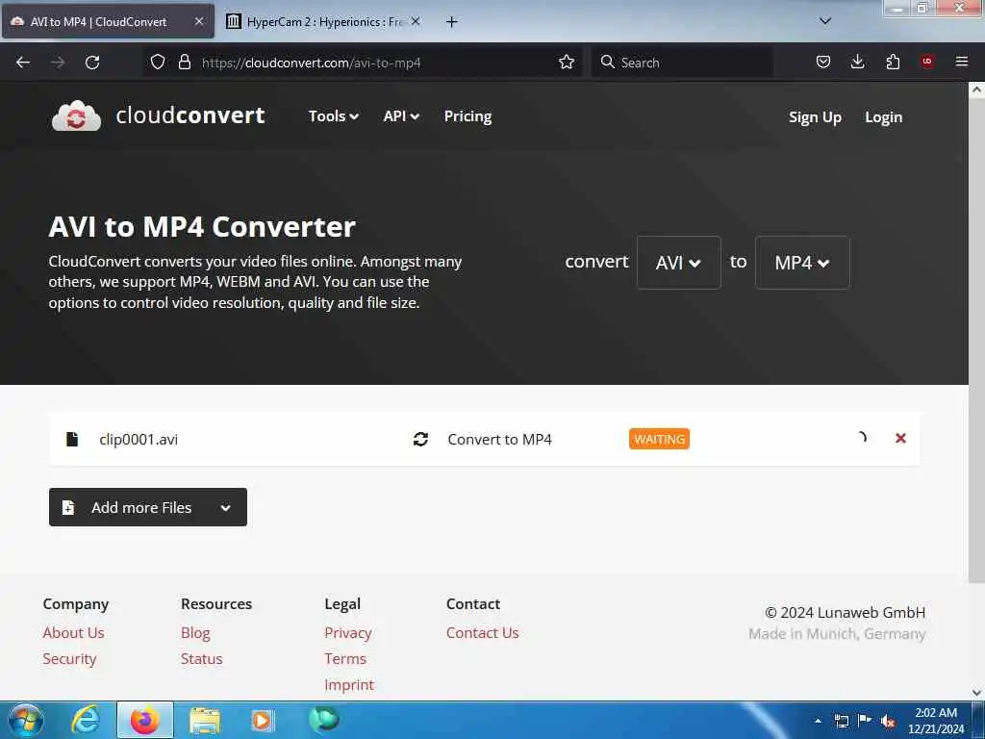Click the padlock site info icon
Viewport: 985px width, 739px height.
(184, 63)
